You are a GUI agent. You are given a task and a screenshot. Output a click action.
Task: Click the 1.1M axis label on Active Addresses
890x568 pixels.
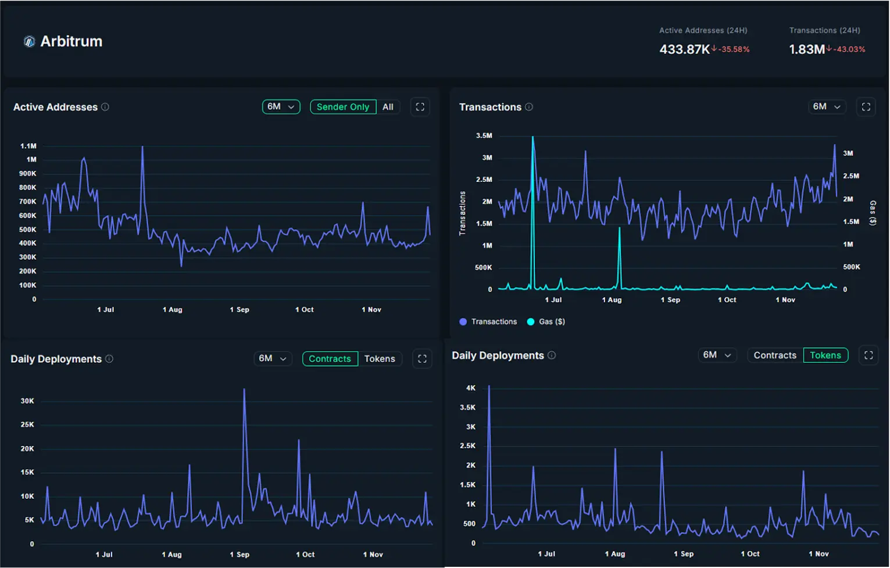point(28,146)
